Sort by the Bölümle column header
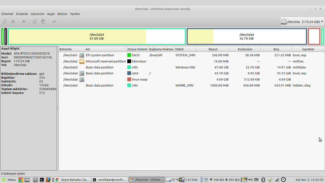Screen dimensions: 325x183 click(x=72, y=49)
